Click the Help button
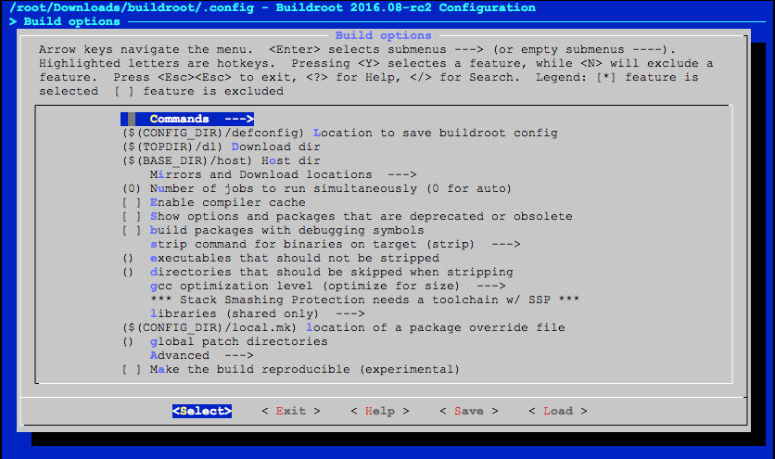 [x=380, y=411]
